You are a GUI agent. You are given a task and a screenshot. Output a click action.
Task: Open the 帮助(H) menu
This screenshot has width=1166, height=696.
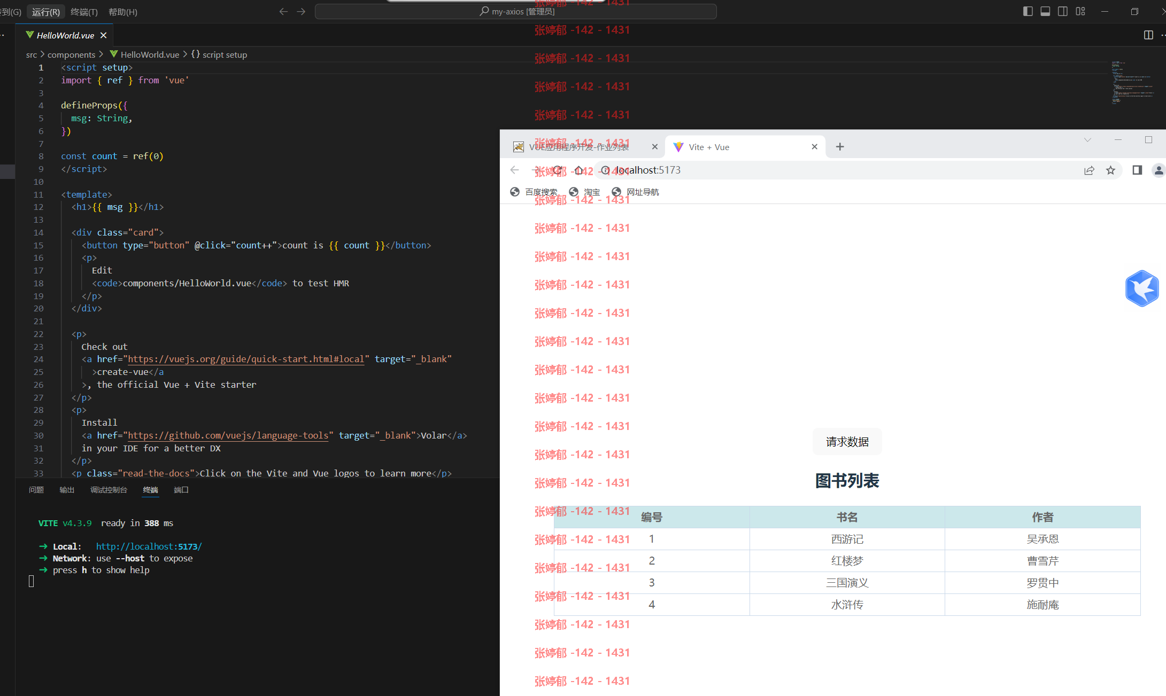[123, 12]
